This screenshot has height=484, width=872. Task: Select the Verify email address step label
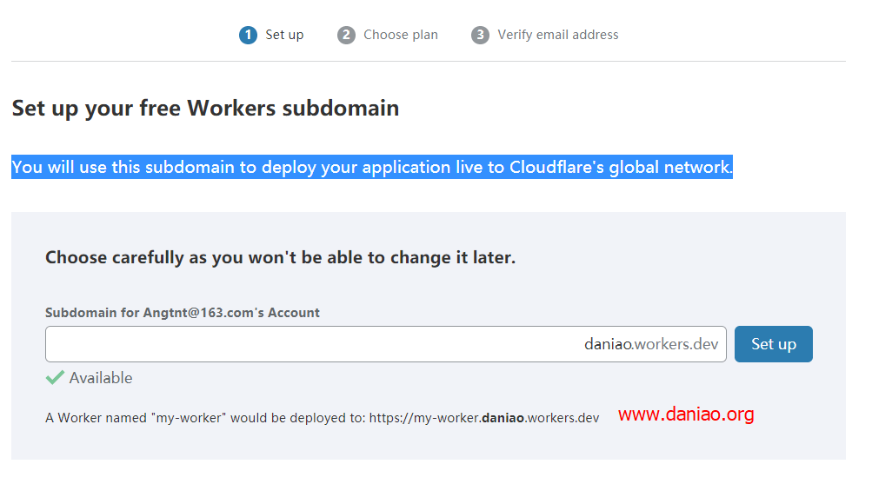558,35
